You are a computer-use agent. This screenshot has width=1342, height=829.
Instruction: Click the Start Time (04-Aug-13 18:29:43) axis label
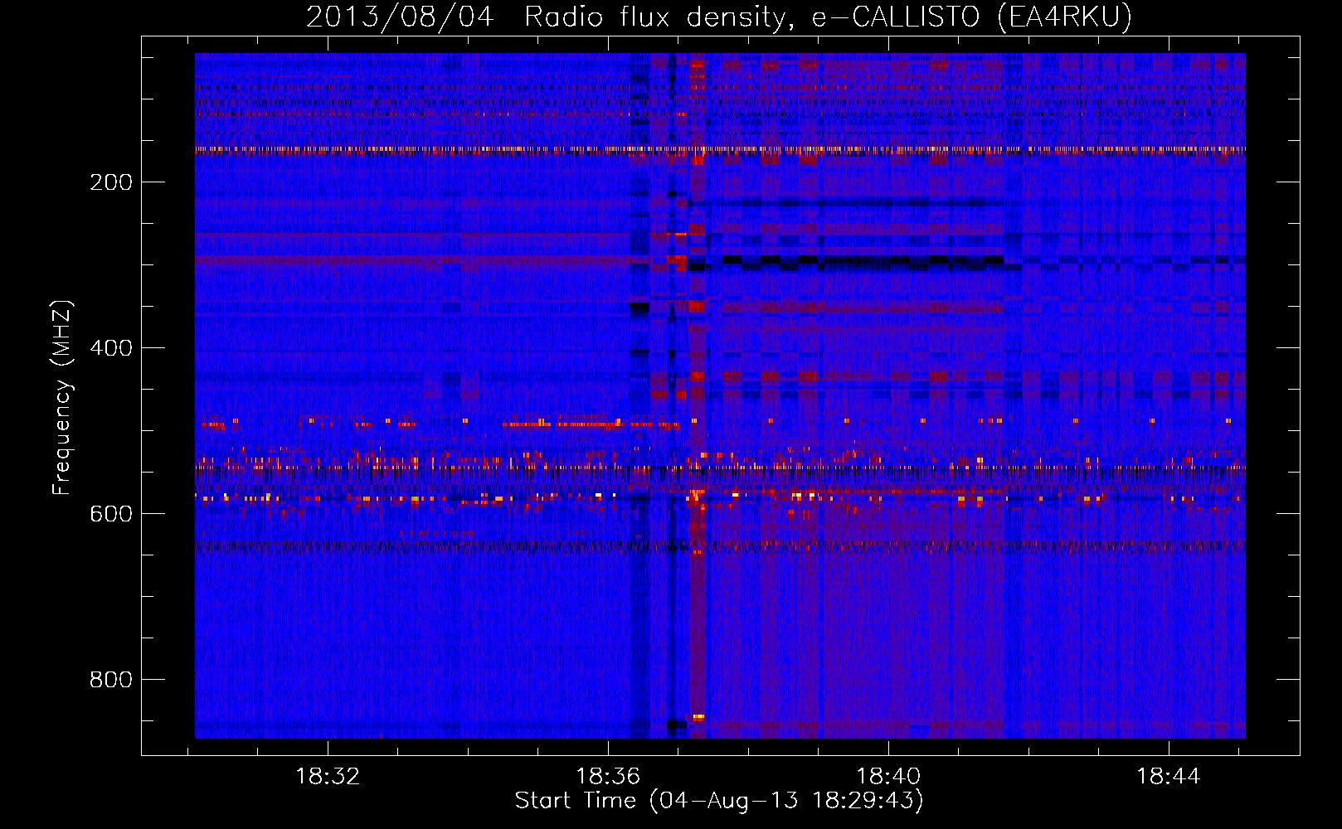click(719, 801)
